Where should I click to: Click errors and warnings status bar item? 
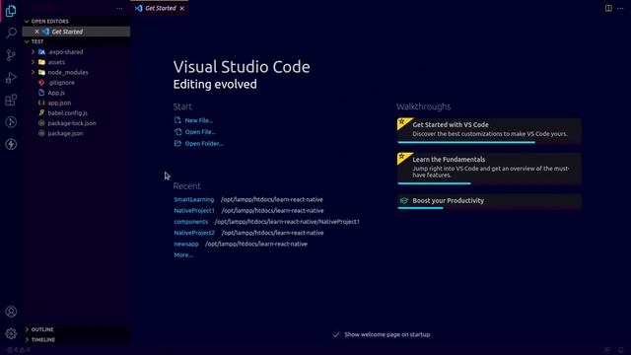click(x=19, y=350)
